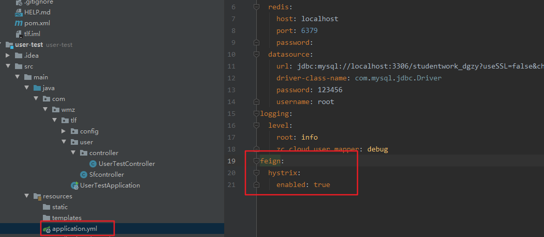Viewport: 544px width, 237px height.
Task: Click the static folder icon
Action: point(46,207)
